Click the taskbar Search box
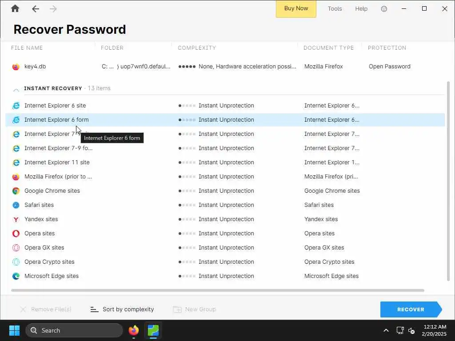455x341 pixels. 74,330
